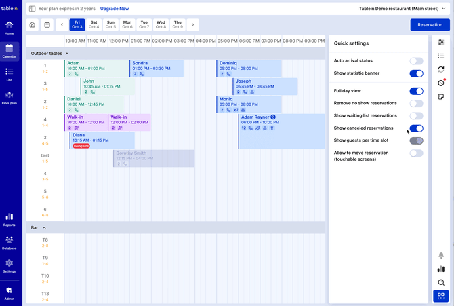Enable the Auto arrival status toggle
The image size is (454, 306).
tap(416, 61)
